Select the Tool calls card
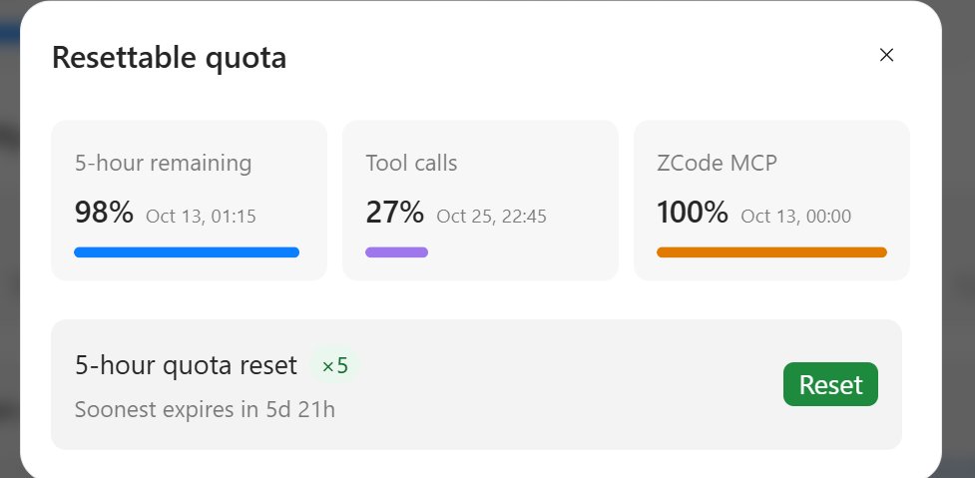 tap(480, 201)
